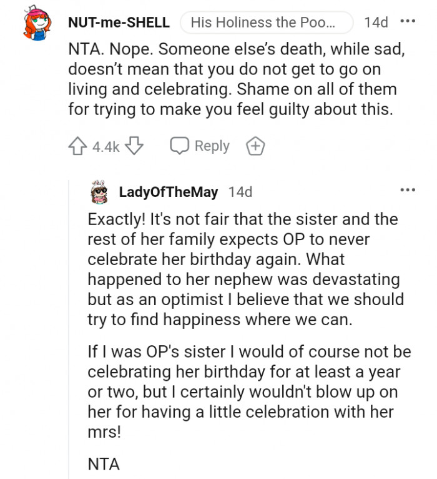
Task: Click the "His Holiness the Poo…" flair badge
Action: [262, 23]
